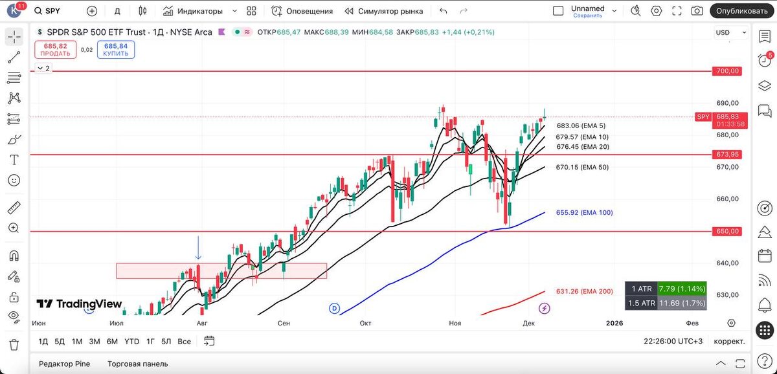Viewport: 777px width, 374px height.
Task: Save layout via Unnamed Сохранить
Action: (588, 11)
